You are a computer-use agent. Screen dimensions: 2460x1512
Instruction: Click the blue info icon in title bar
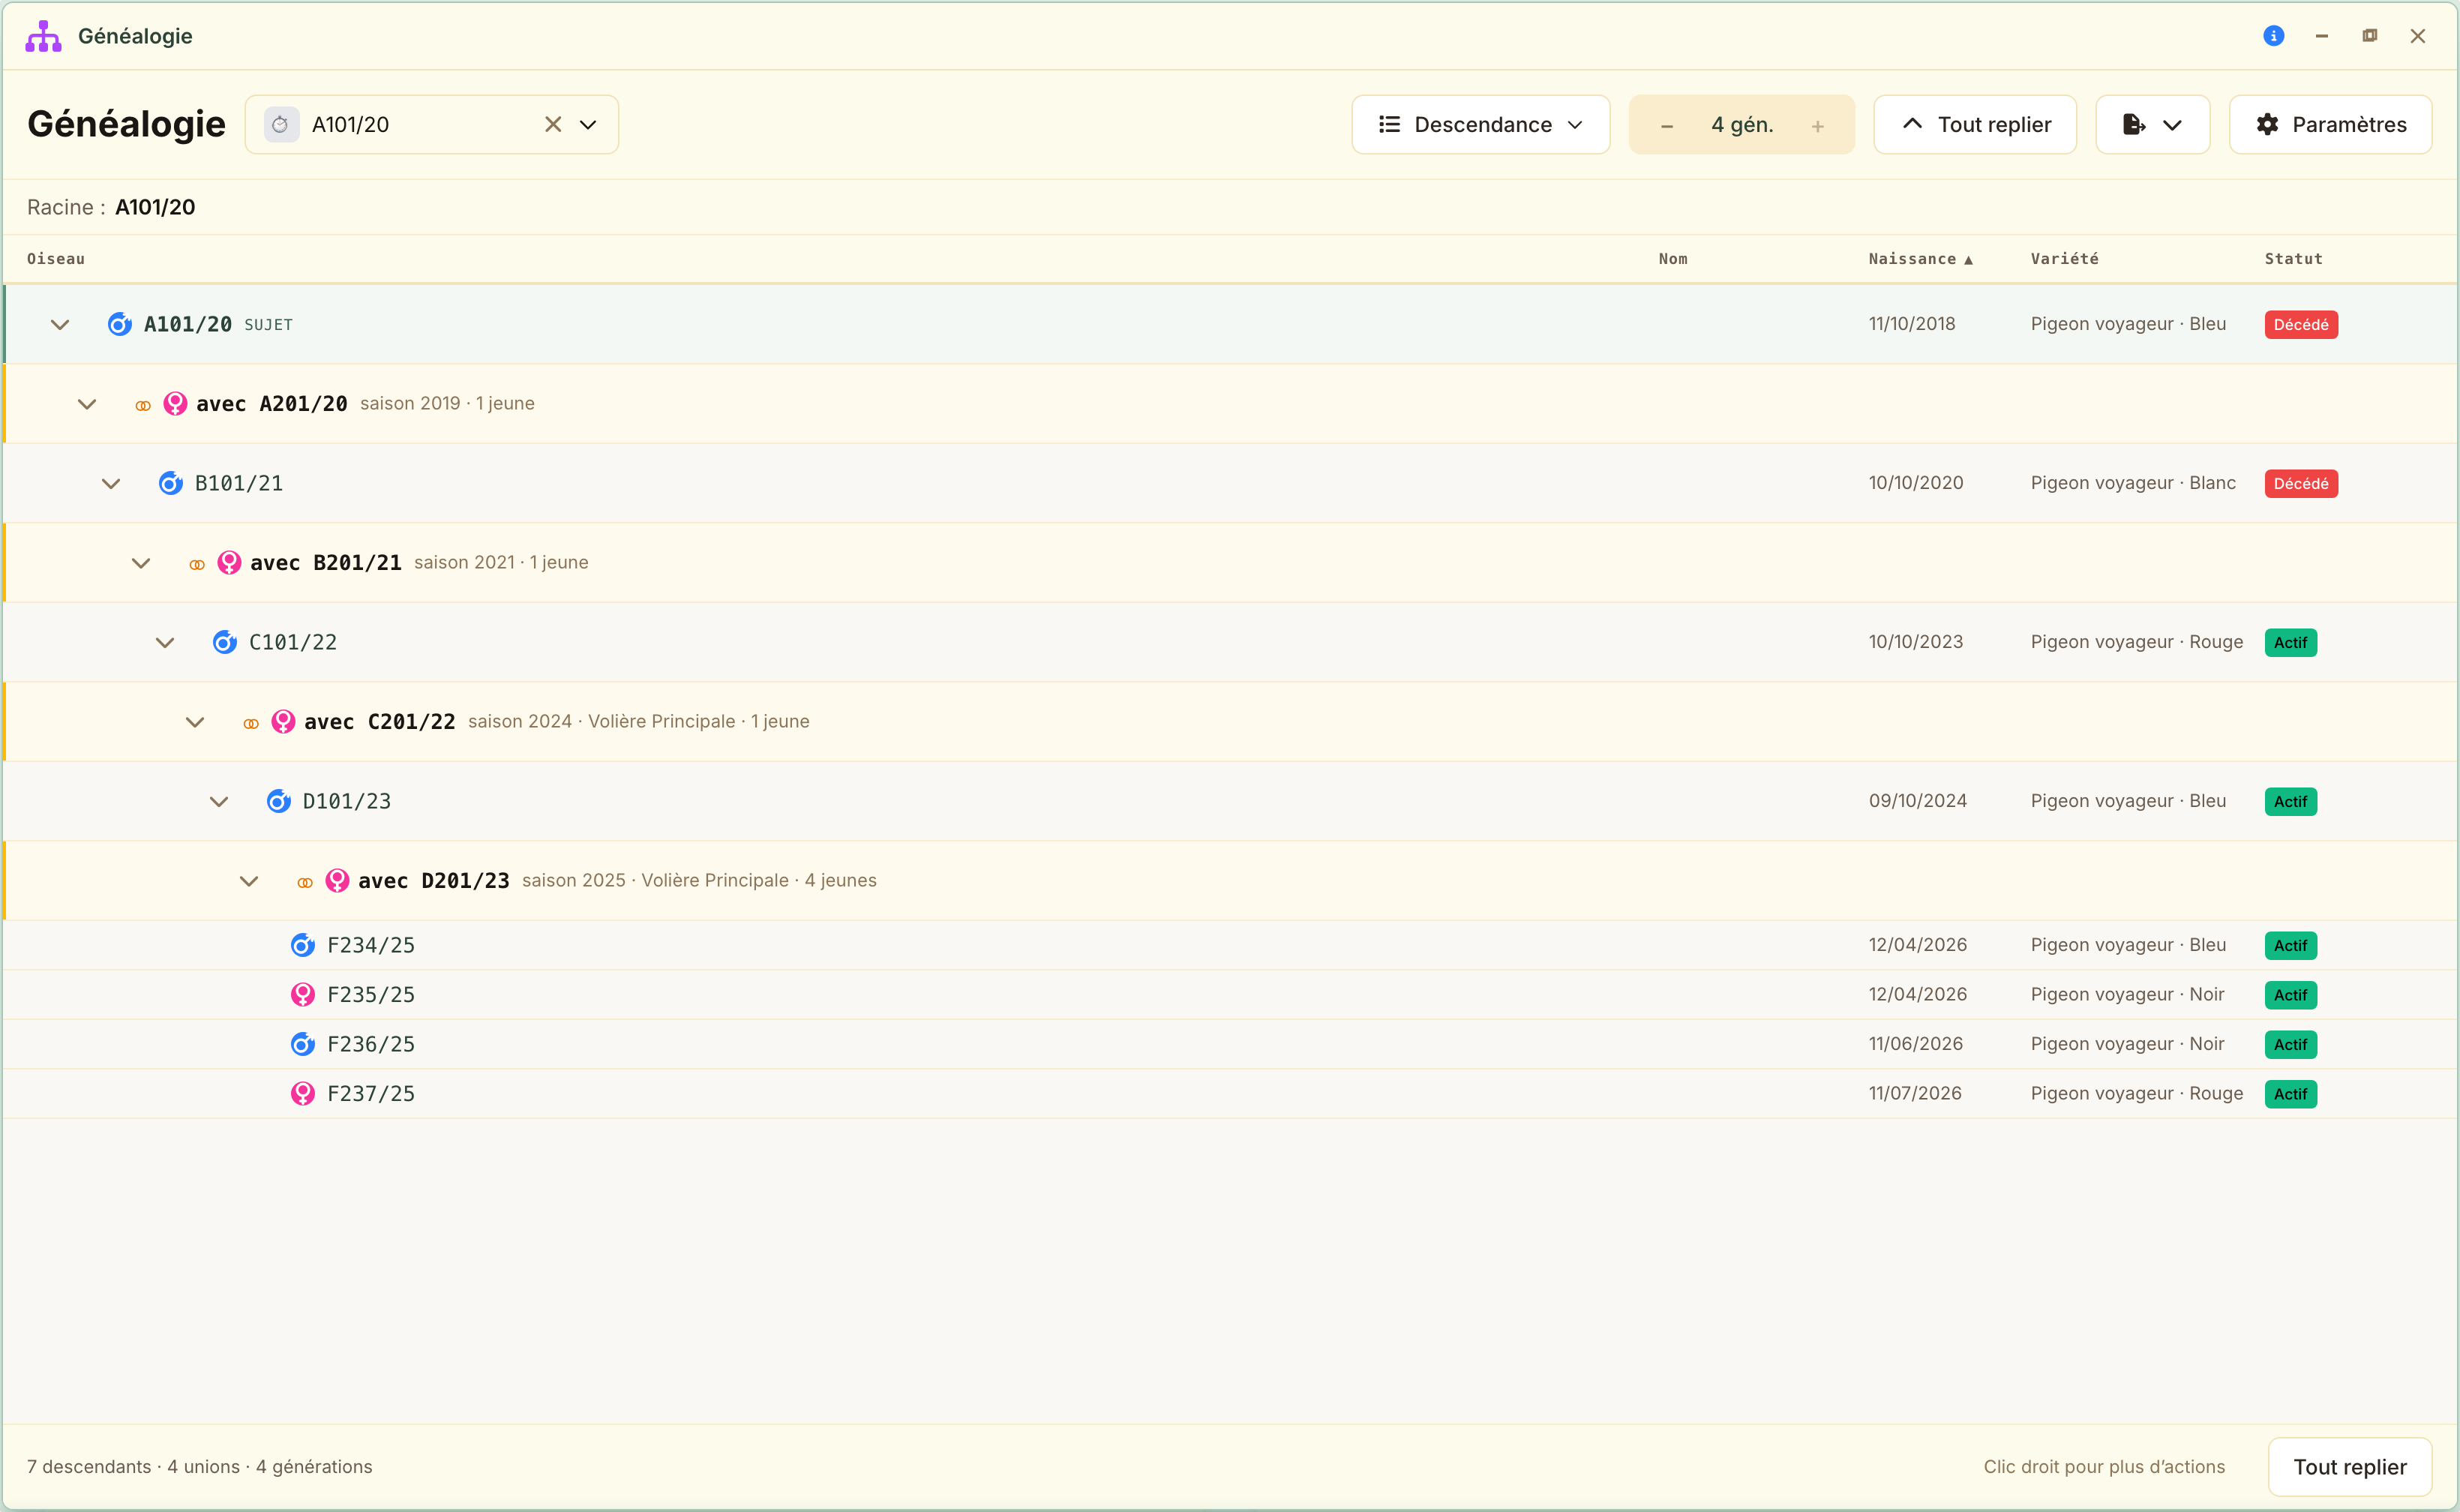pyautogui.click(x=2273, y=36)
